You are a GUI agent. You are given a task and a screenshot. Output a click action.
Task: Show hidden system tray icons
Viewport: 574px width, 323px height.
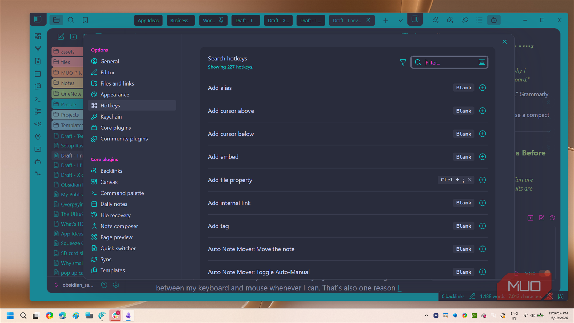tap(426, 315)
